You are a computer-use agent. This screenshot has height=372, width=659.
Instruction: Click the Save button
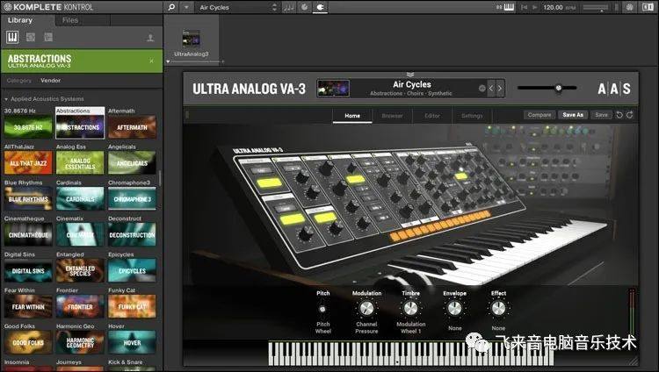coord(601,115)
